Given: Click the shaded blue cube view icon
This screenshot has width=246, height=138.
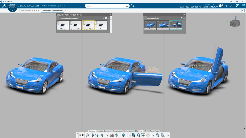Looking at the screenshot, I should pyautogui.click(x=123, y=135).
